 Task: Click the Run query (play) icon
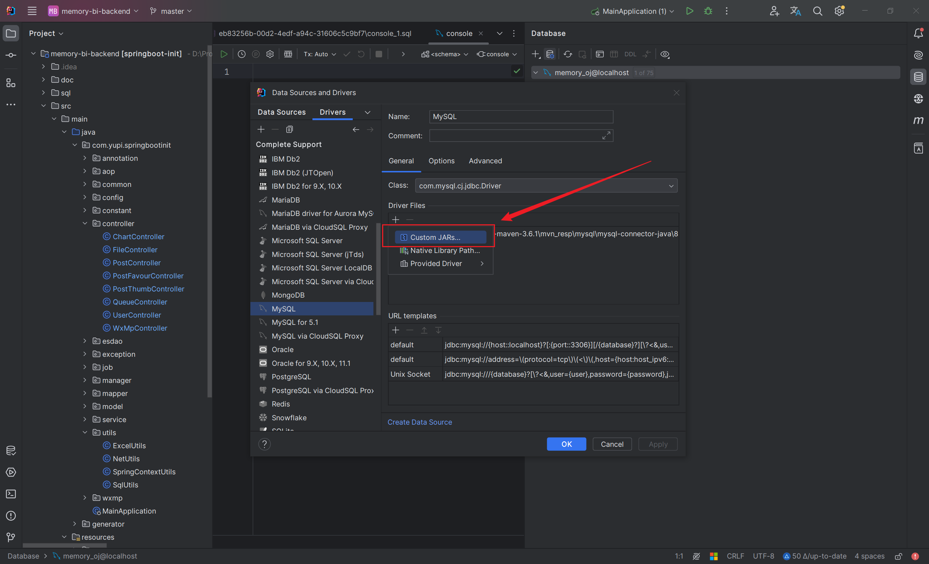[224, 54]
